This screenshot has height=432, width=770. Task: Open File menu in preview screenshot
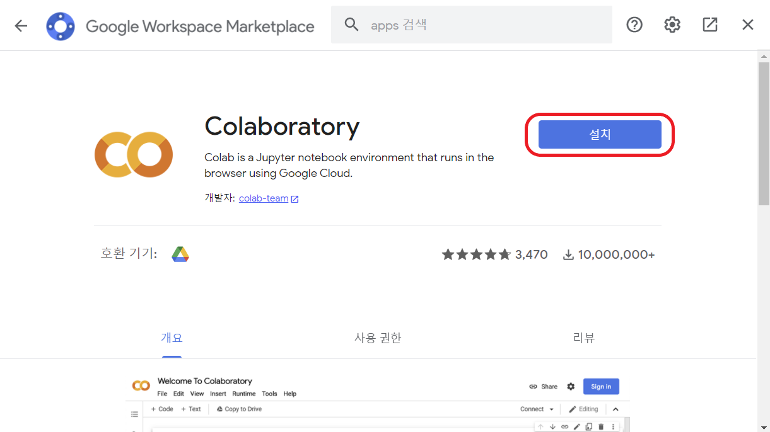pyautogui.click(x=162, y=394)
